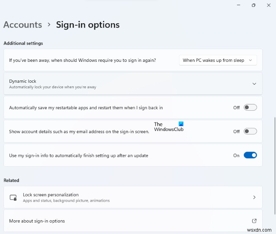The height and width of the screenshot is (234, 276).
Task: Click the vertical scrollbar thumb
Action: [275, 165]
